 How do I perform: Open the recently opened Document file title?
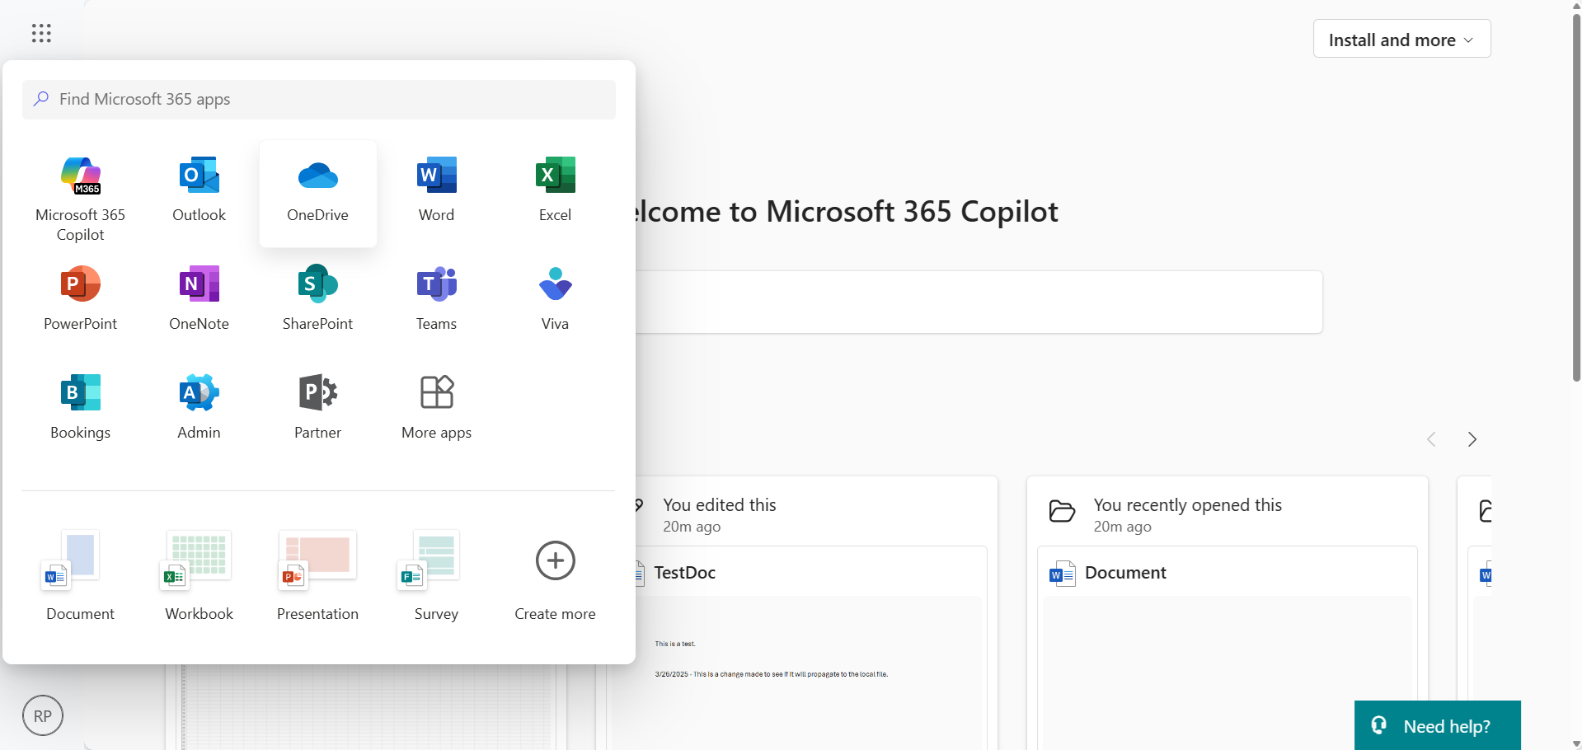pyautogui.click(x=1125, y=573)
